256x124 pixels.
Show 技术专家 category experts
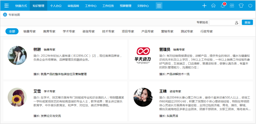[108, 31]
